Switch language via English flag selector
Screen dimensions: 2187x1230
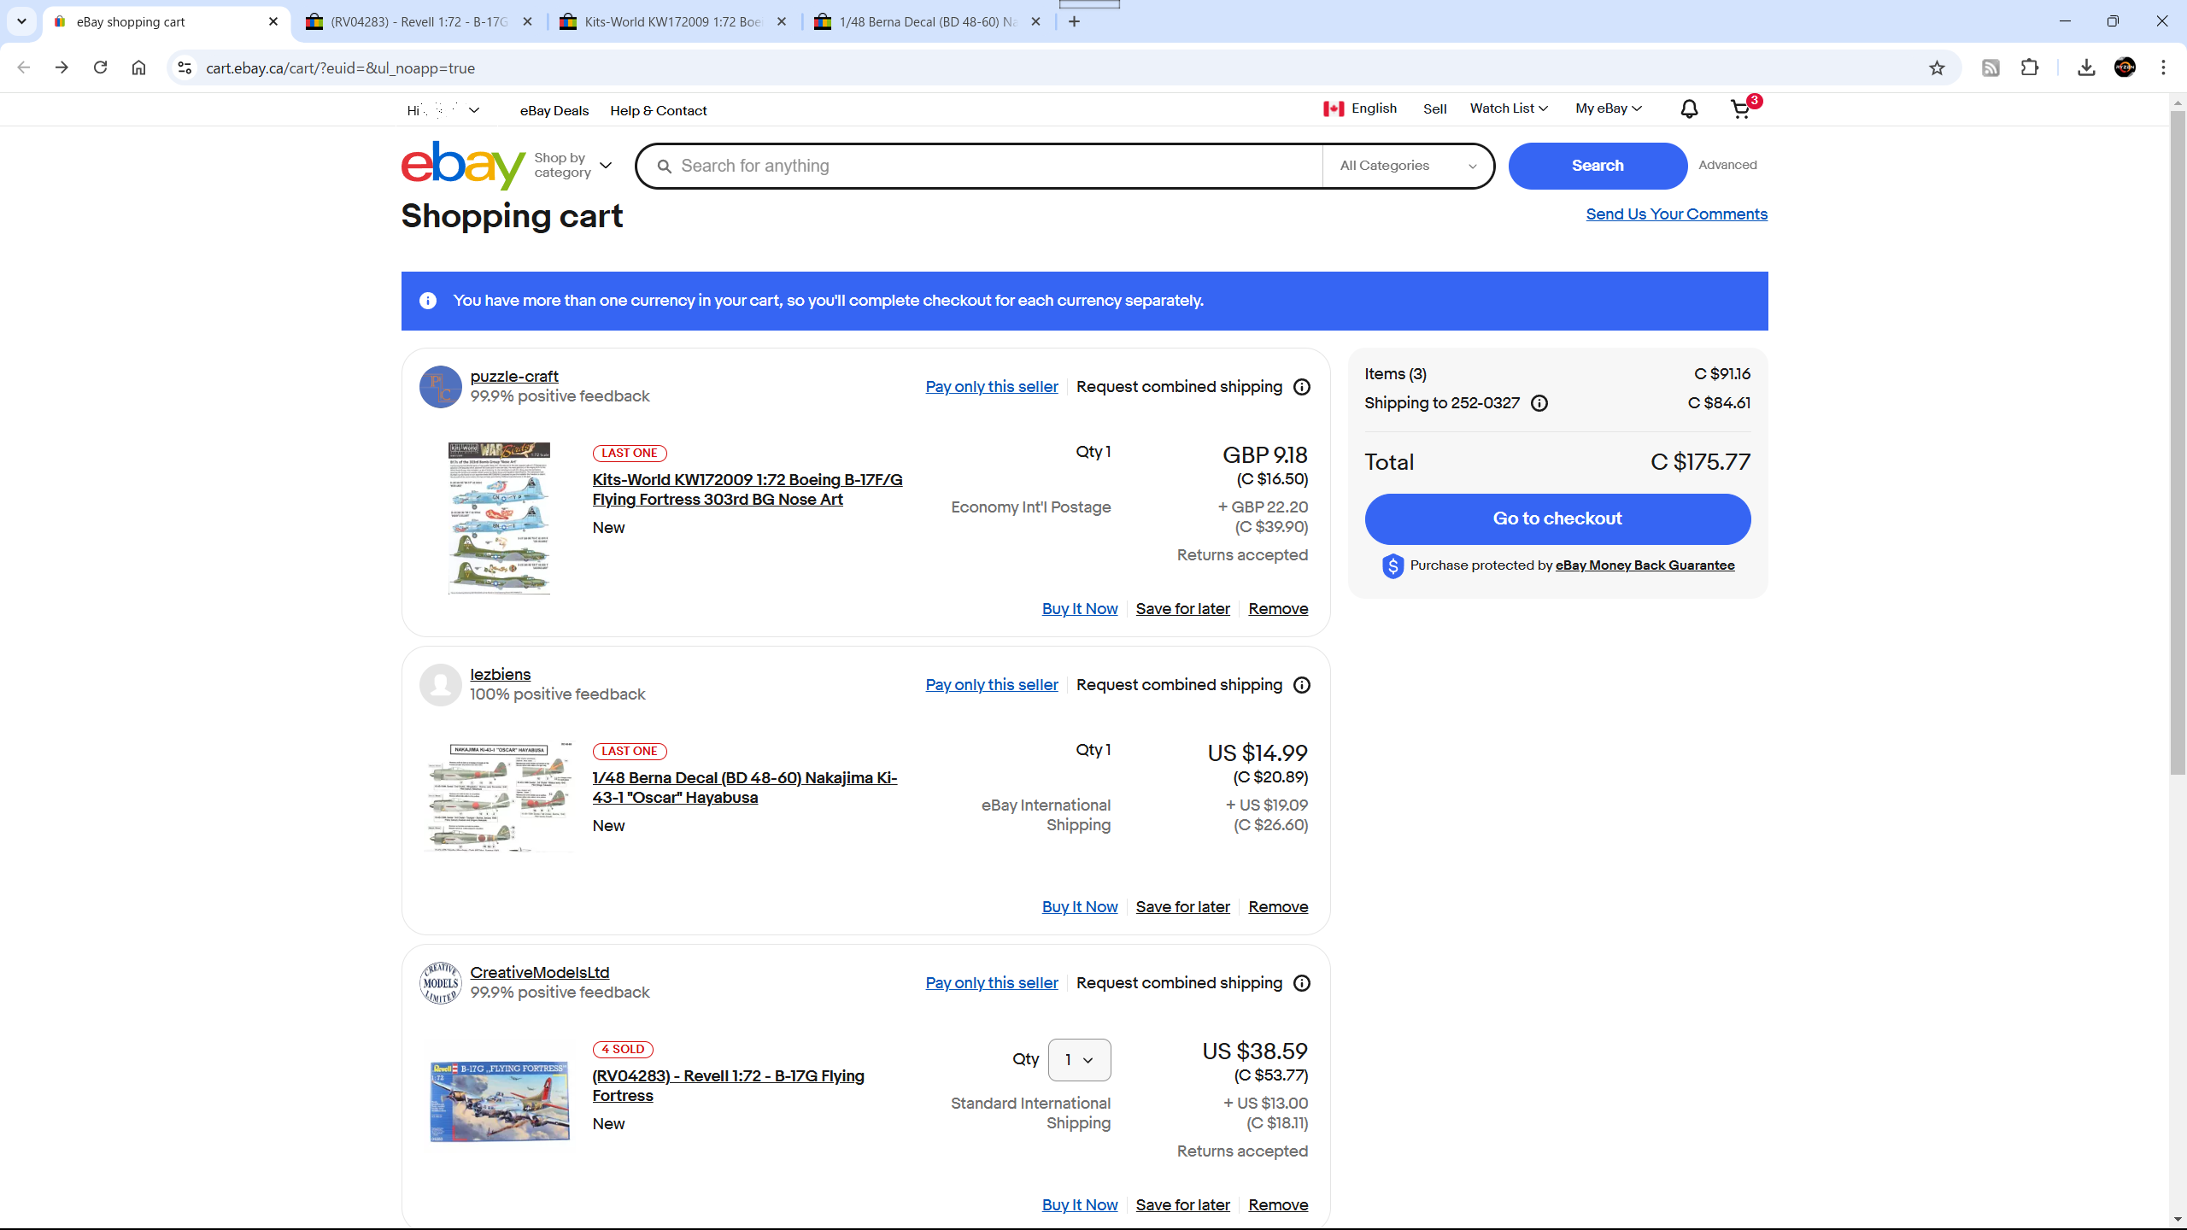click(x=1360, y=108)
